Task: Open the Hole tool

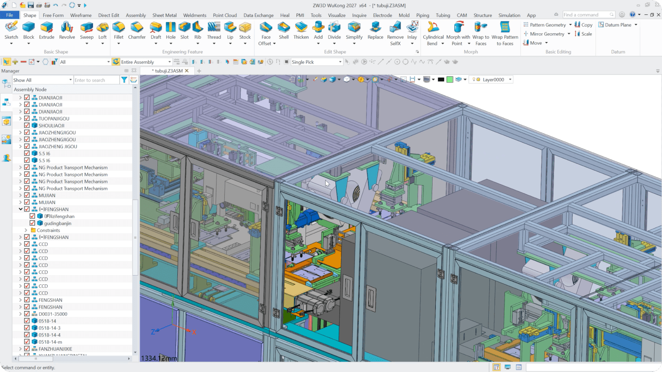Action: tap(171, 30)
